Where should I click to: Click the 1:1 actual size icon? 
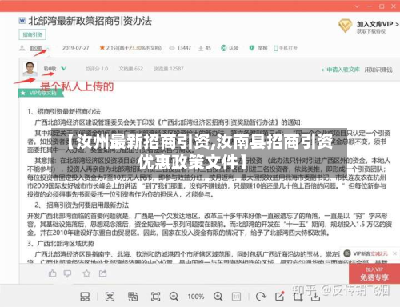(236, 297)
